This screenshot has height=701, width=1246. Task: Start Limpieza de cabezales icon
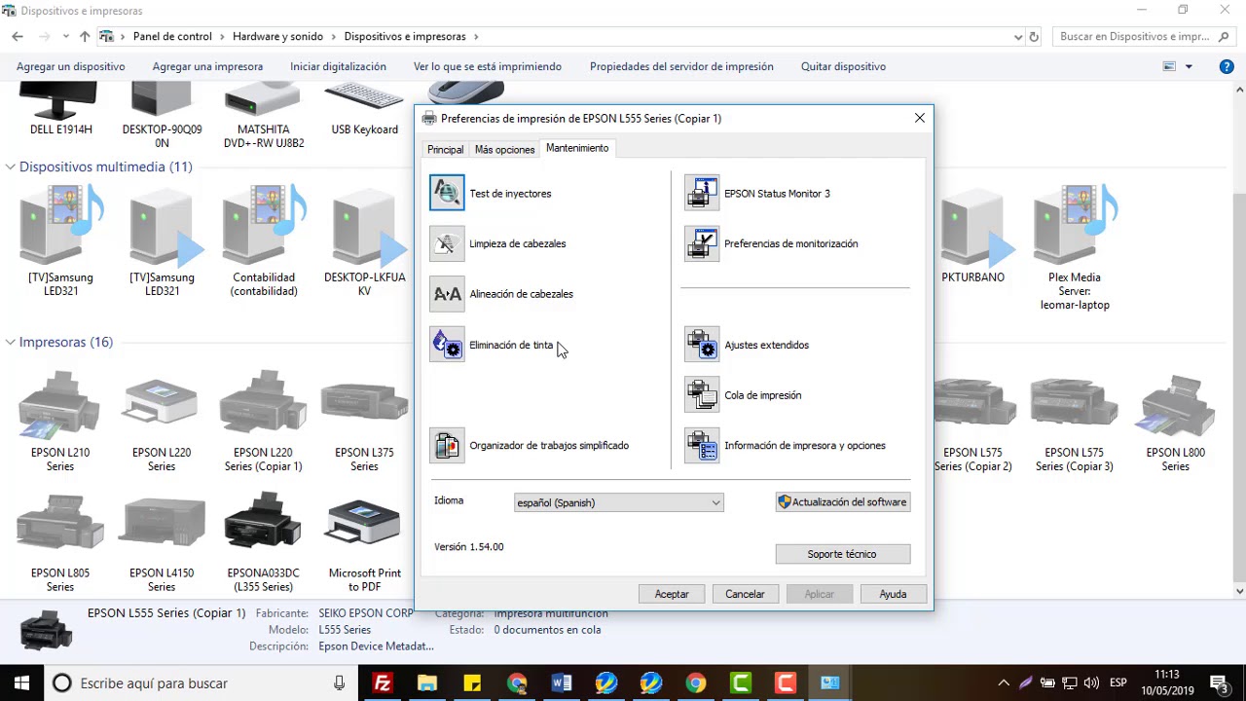[x=447, y=243]
